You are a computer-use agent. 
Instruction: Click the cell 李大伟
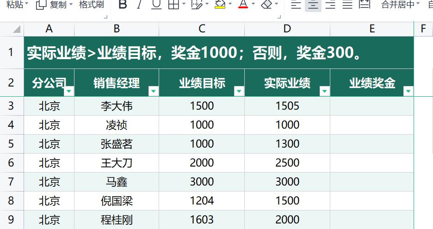(x=117, y=106)
